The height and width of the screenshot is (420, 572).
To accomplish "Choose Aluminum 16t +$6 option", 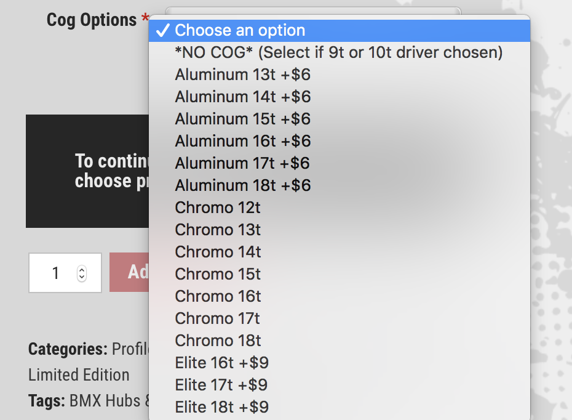I will [x=242, y=141].
